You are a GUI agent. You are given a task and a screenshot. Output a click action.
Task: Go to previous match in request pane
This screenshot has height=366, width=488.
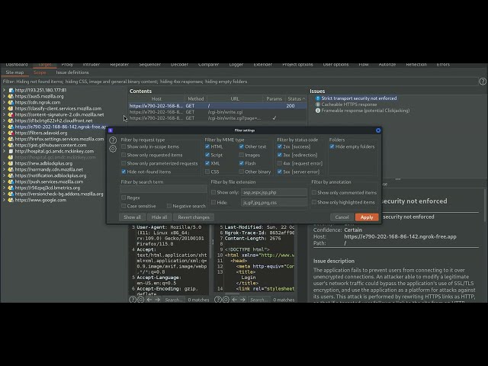coord(149,300)
